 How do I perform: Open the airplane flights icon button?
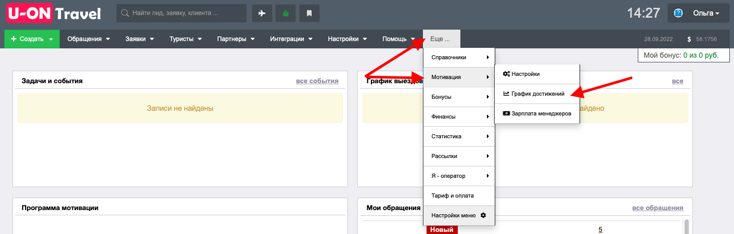click(262, 14)
